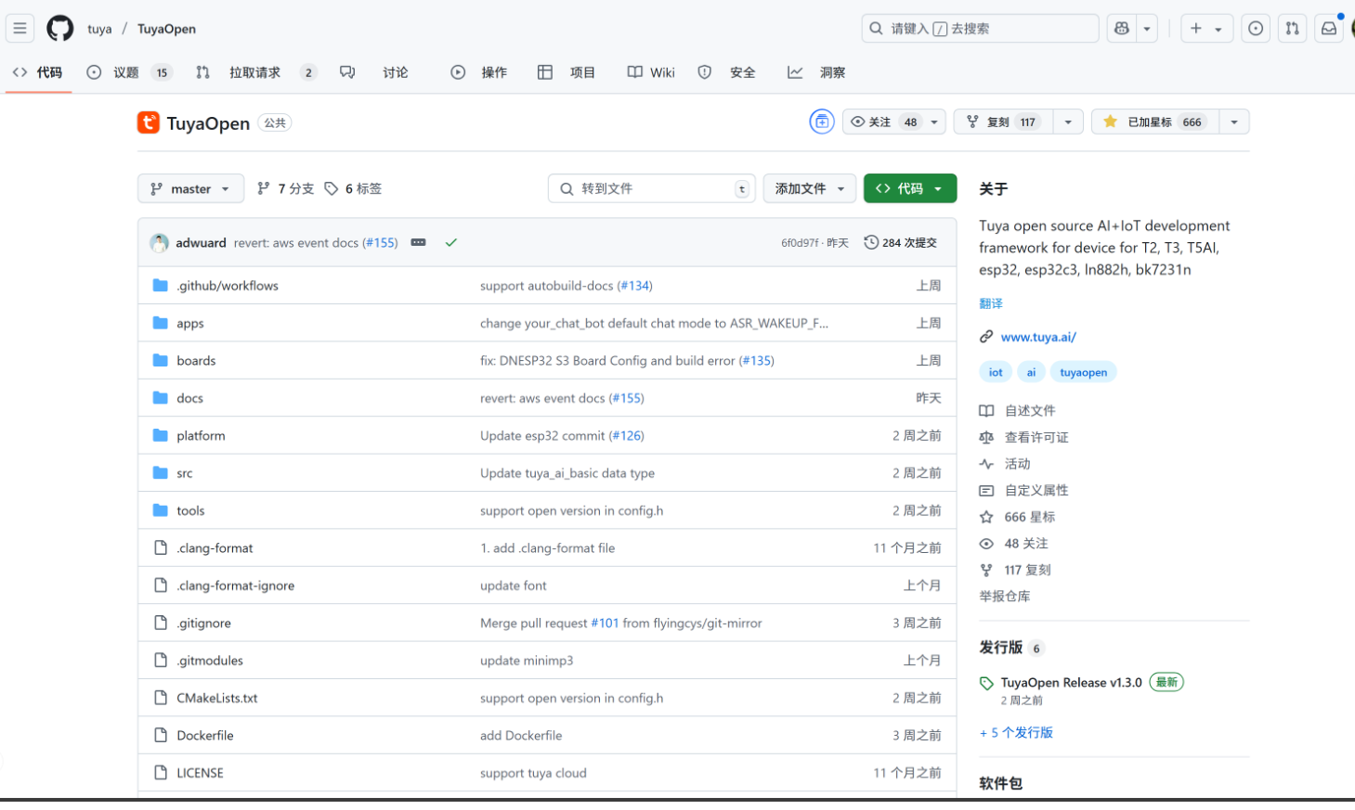The width and height of the screenshot is (1355, 810).
Task: Switch to the 洞察 tab
Action: click(816, 72)
